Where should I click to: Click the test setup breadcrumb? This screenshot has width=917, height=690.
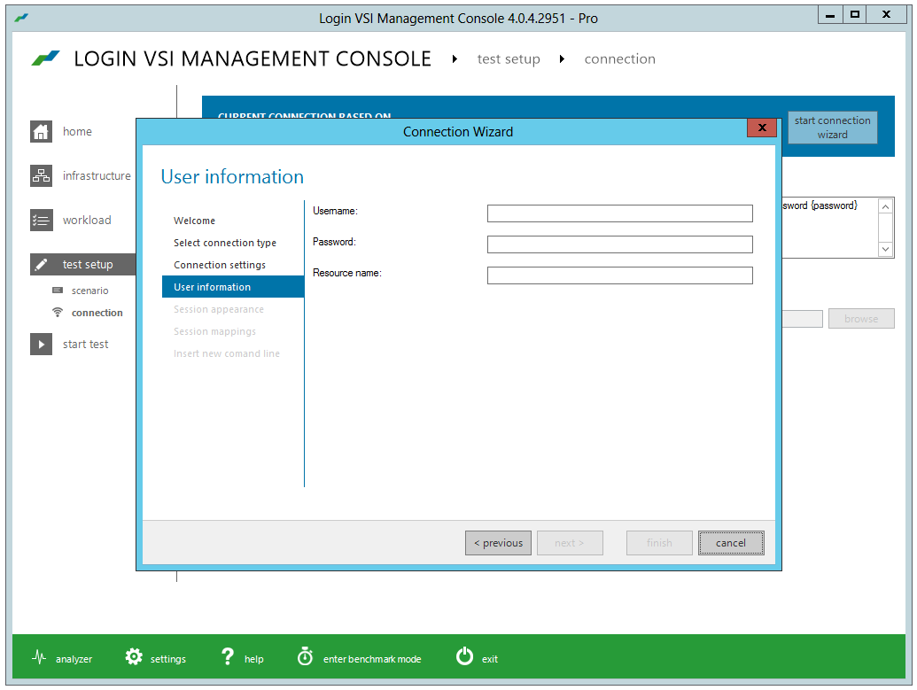[509, 59]
